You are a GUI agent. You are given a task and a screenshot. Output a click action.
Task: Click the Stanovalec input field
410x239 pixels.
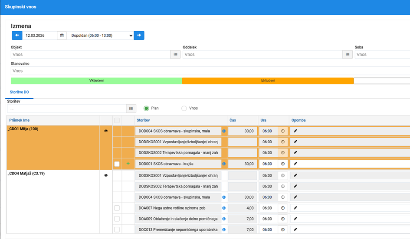click(210, 71)
